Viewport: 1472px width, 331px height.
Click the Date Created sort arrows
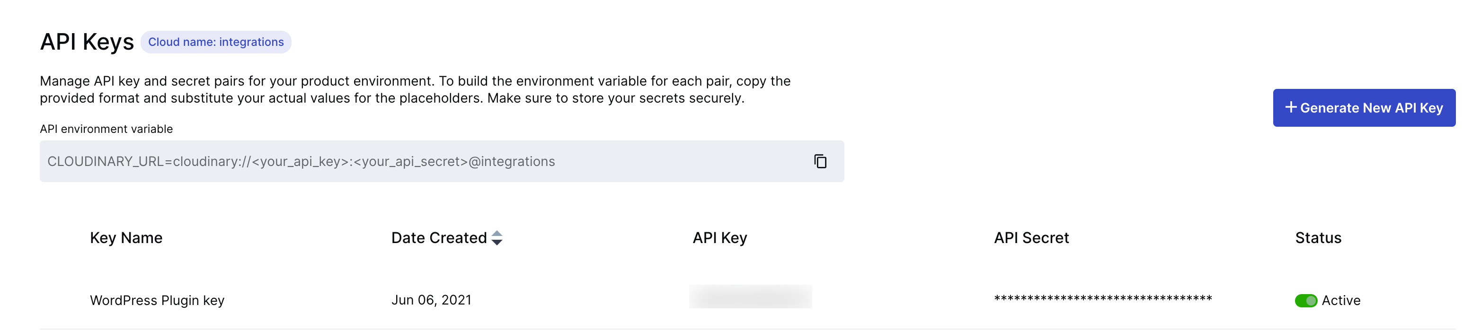click(497, 238)
